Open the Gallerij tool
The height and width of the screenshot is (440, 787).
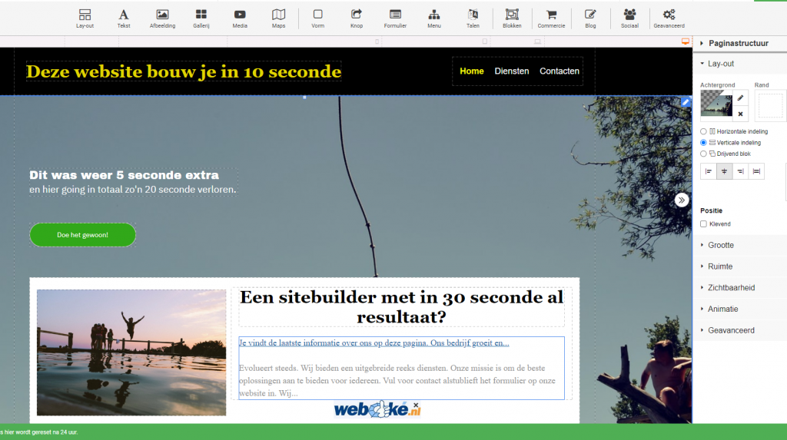[201, 18]
